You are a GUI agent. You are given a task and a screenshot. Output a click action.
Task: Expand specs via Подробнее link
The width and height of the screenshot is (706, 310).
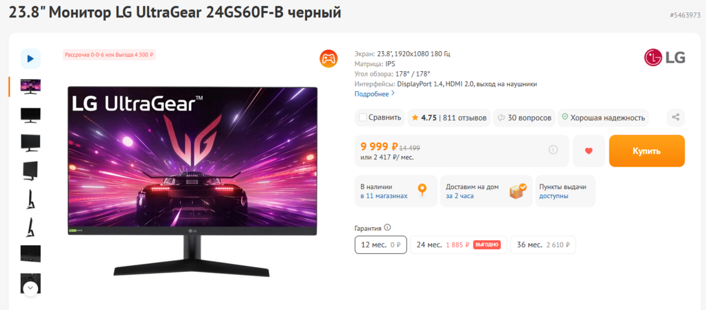click(374, 94)
